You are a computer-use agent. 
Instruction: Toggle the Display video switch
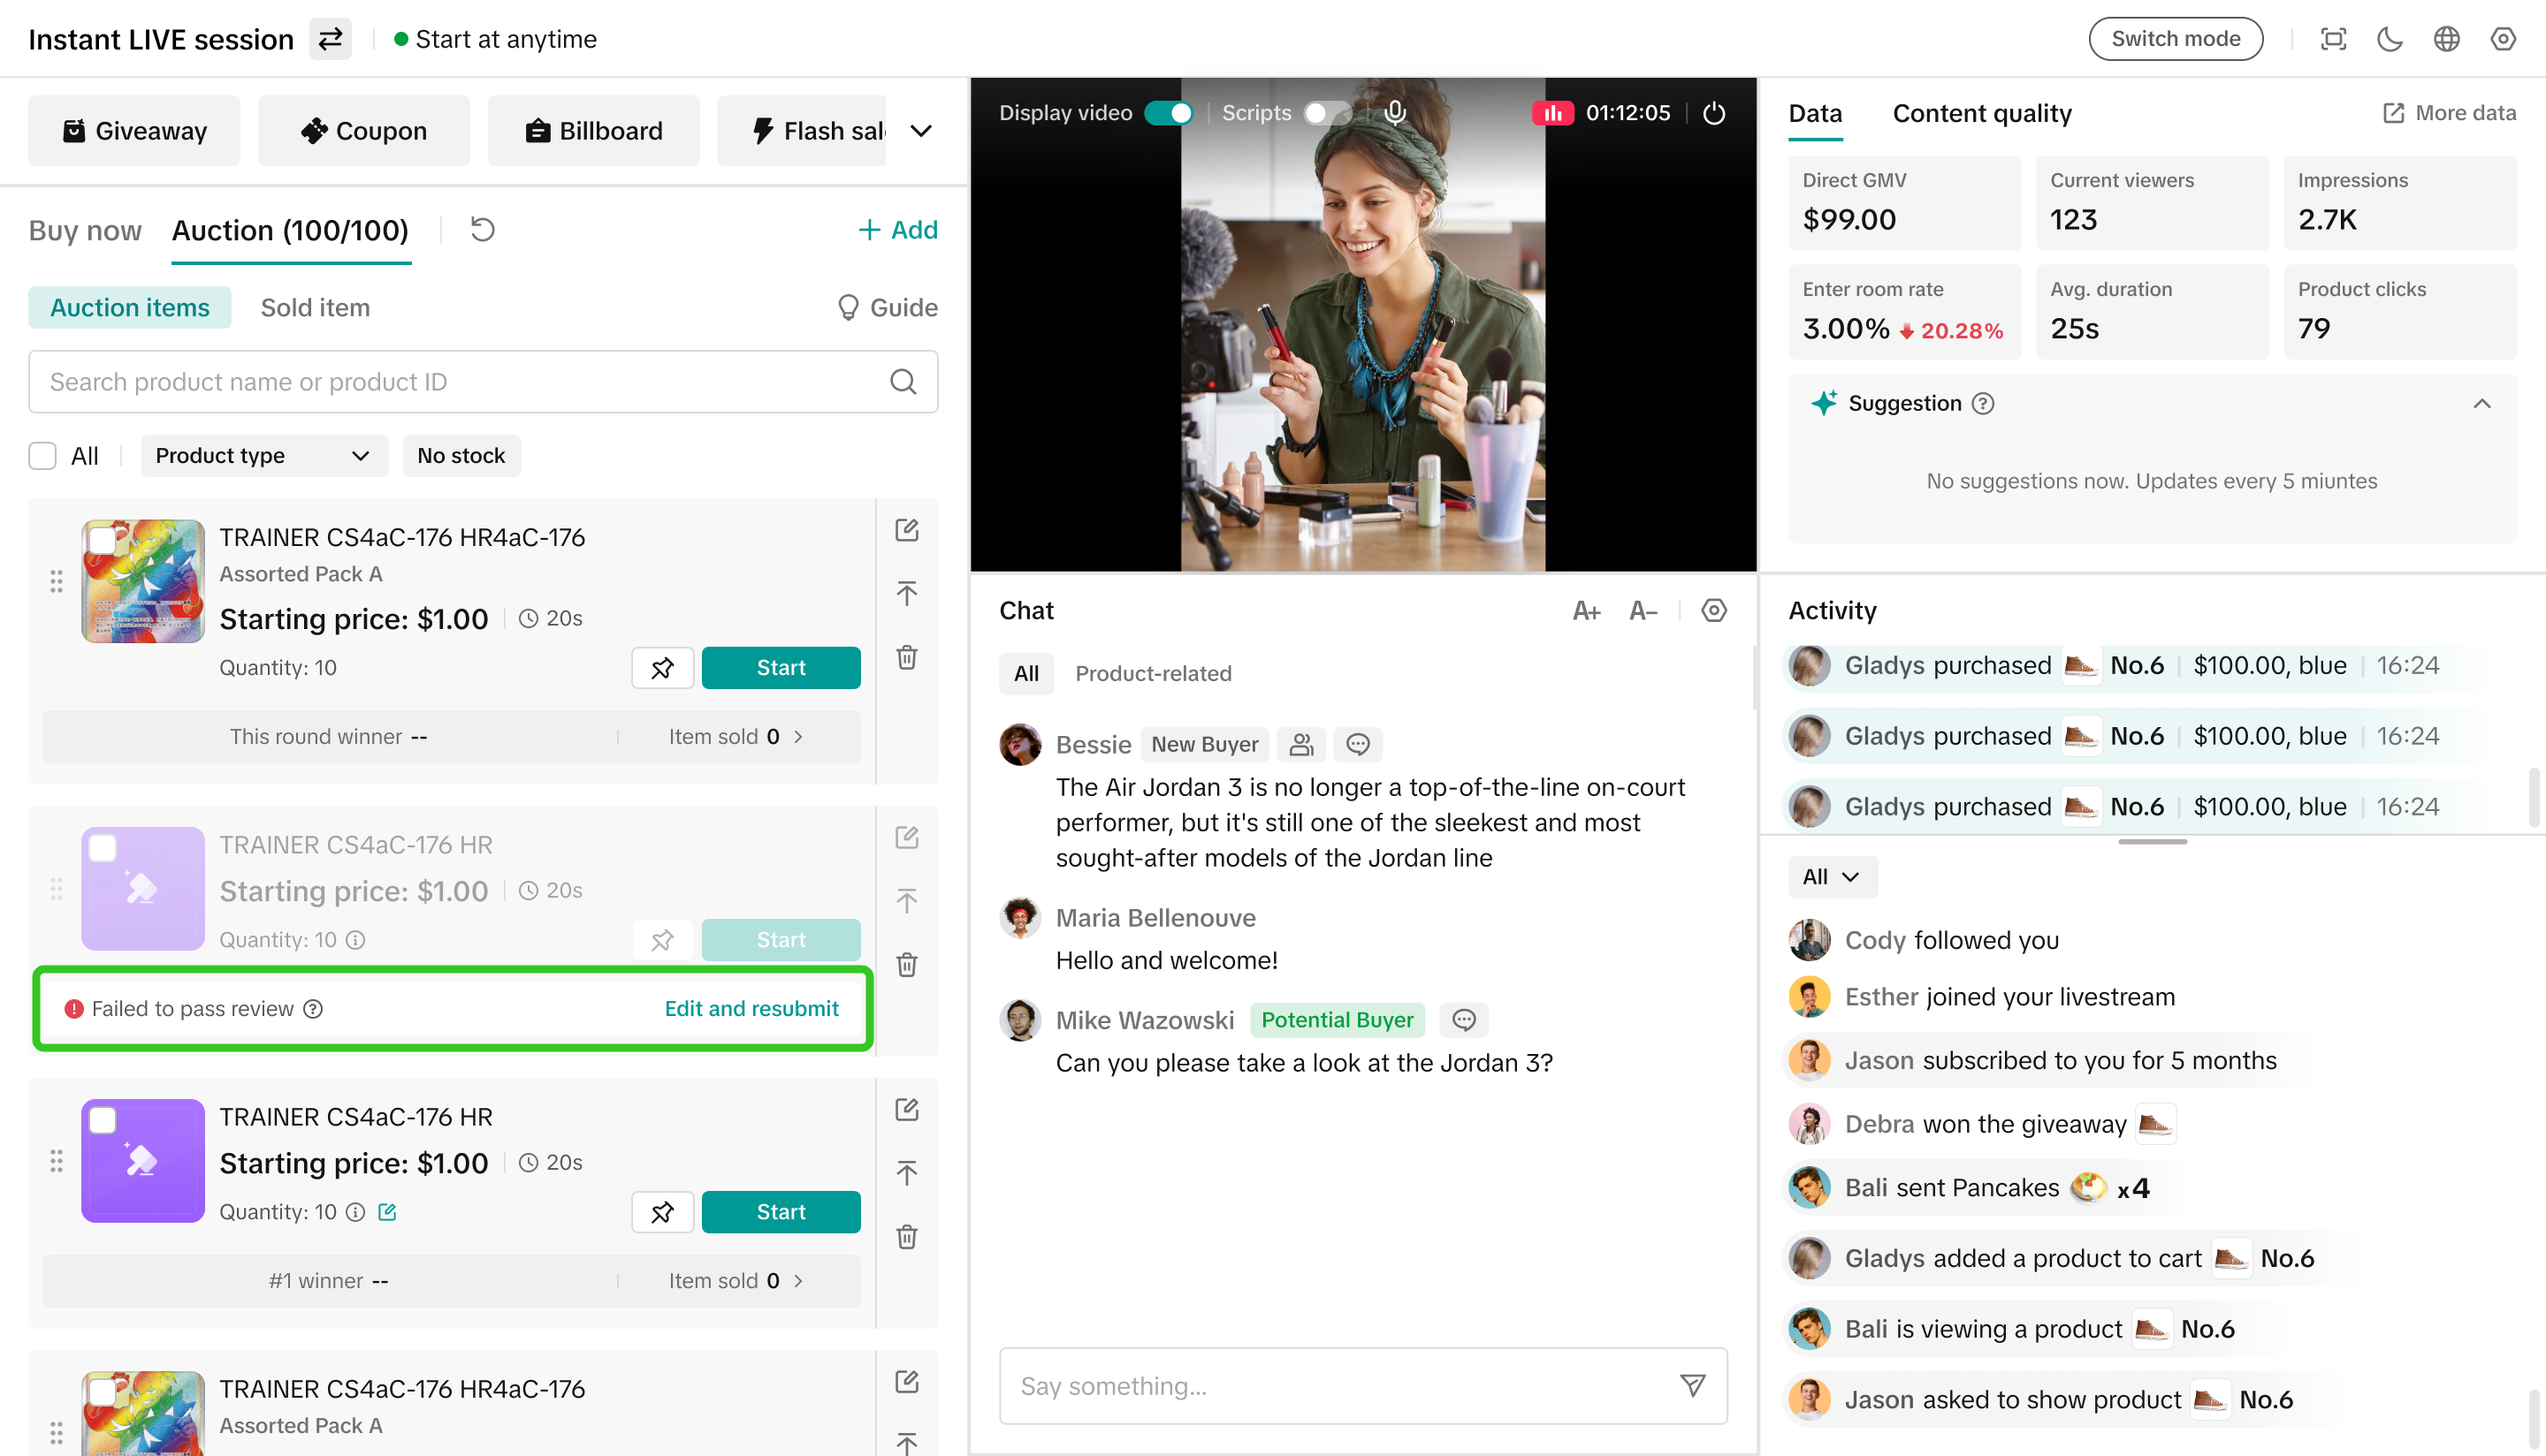click(x=1169, y=112)
